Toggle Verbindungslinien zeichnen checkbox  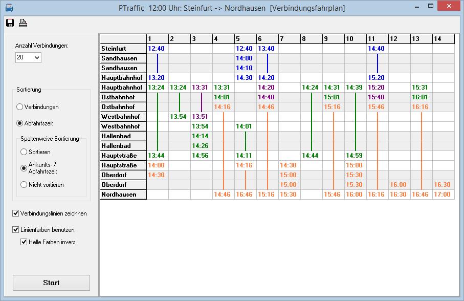16,213
